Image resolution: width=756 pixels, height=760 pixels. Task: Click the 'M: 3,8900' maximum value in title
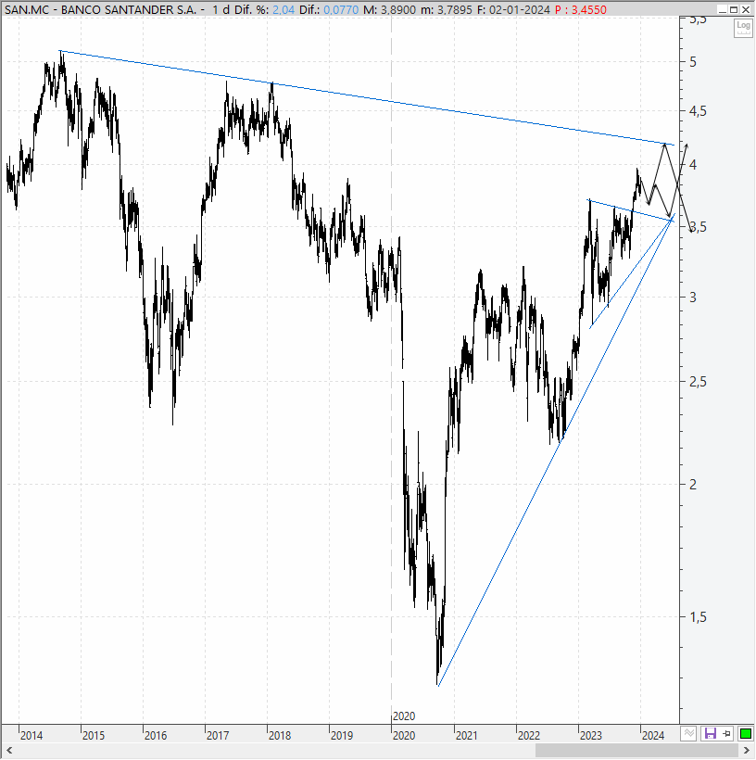[x=390, y=9]
